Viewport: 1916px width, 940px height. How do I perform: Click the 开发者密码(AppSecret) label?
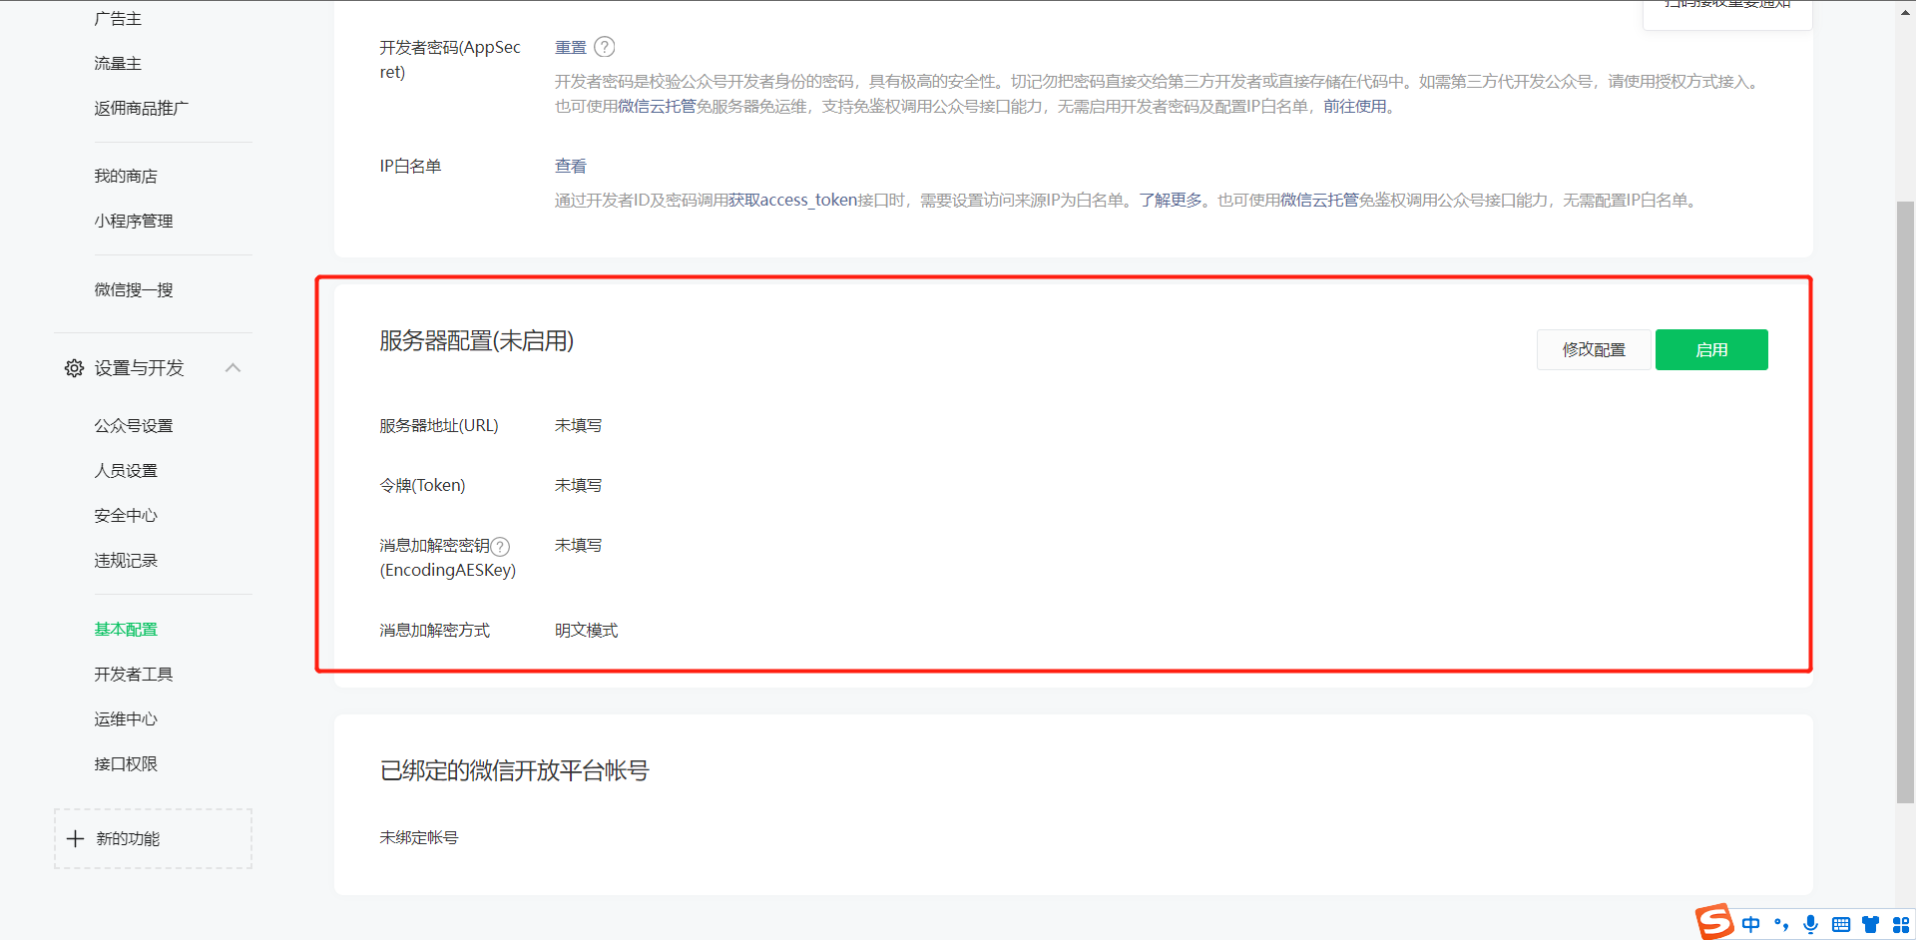point(450,60)
